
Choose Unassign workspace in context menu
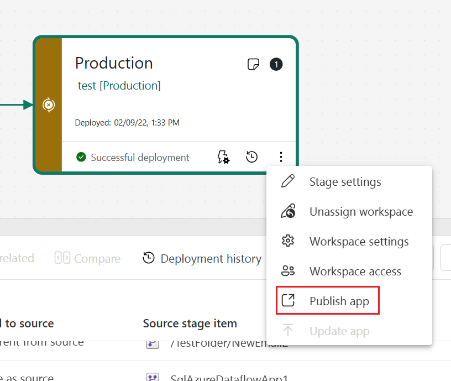360,212
